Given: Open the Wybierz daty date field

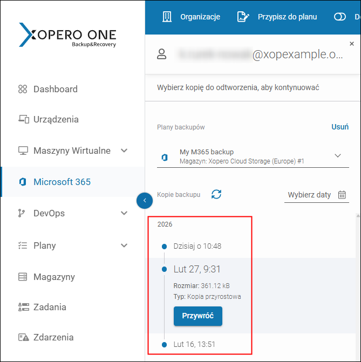Looking at the screenshot, I should pyautogui.click(x=317, y=195).
